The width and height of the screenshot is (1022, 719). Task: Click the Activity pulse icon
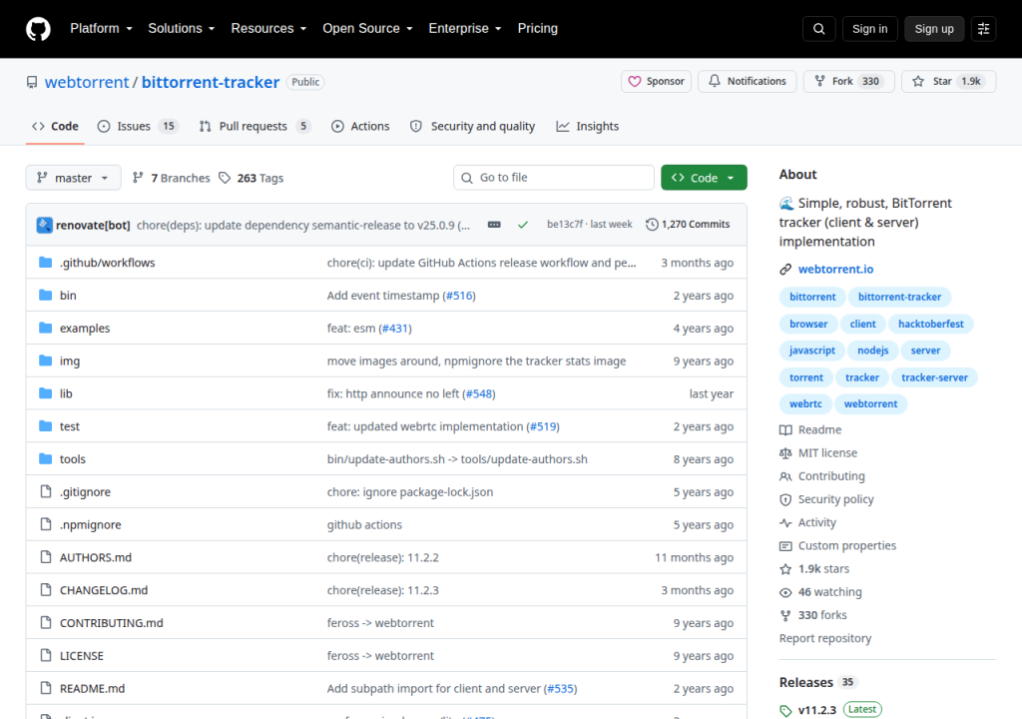(x=785, y=522)
